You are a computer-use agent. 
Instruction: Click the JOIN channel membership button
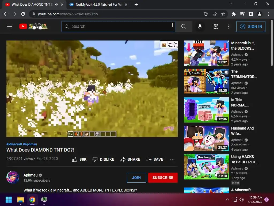[x=136, y=178]
